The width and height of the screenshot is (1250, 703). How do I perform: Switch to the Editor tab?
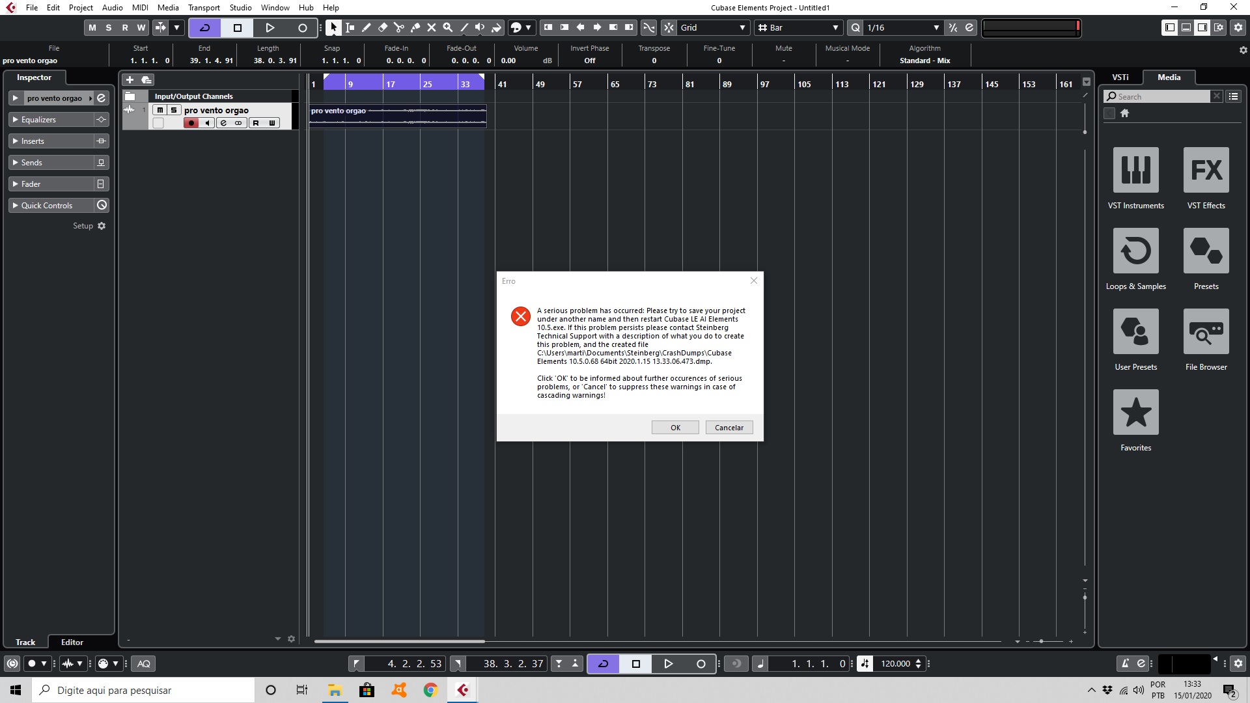(x=72, y=642)
